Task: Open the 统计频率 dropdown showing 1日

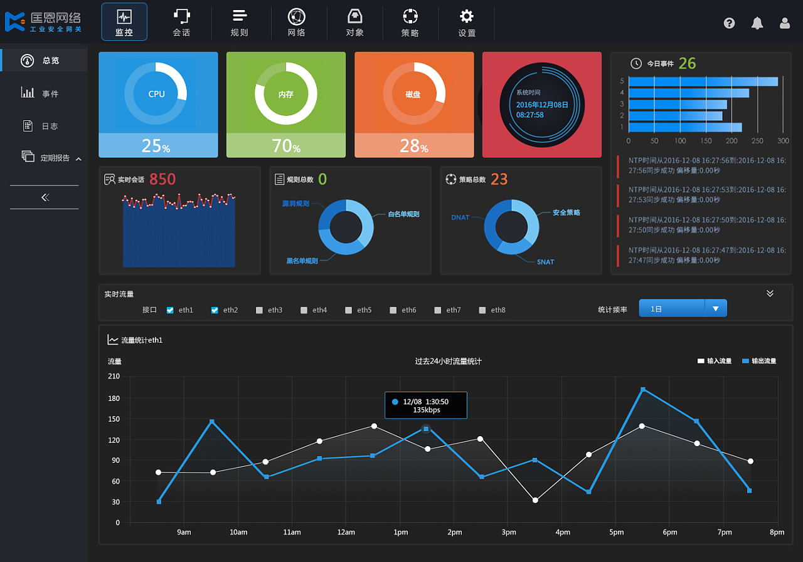Action: 683,308
